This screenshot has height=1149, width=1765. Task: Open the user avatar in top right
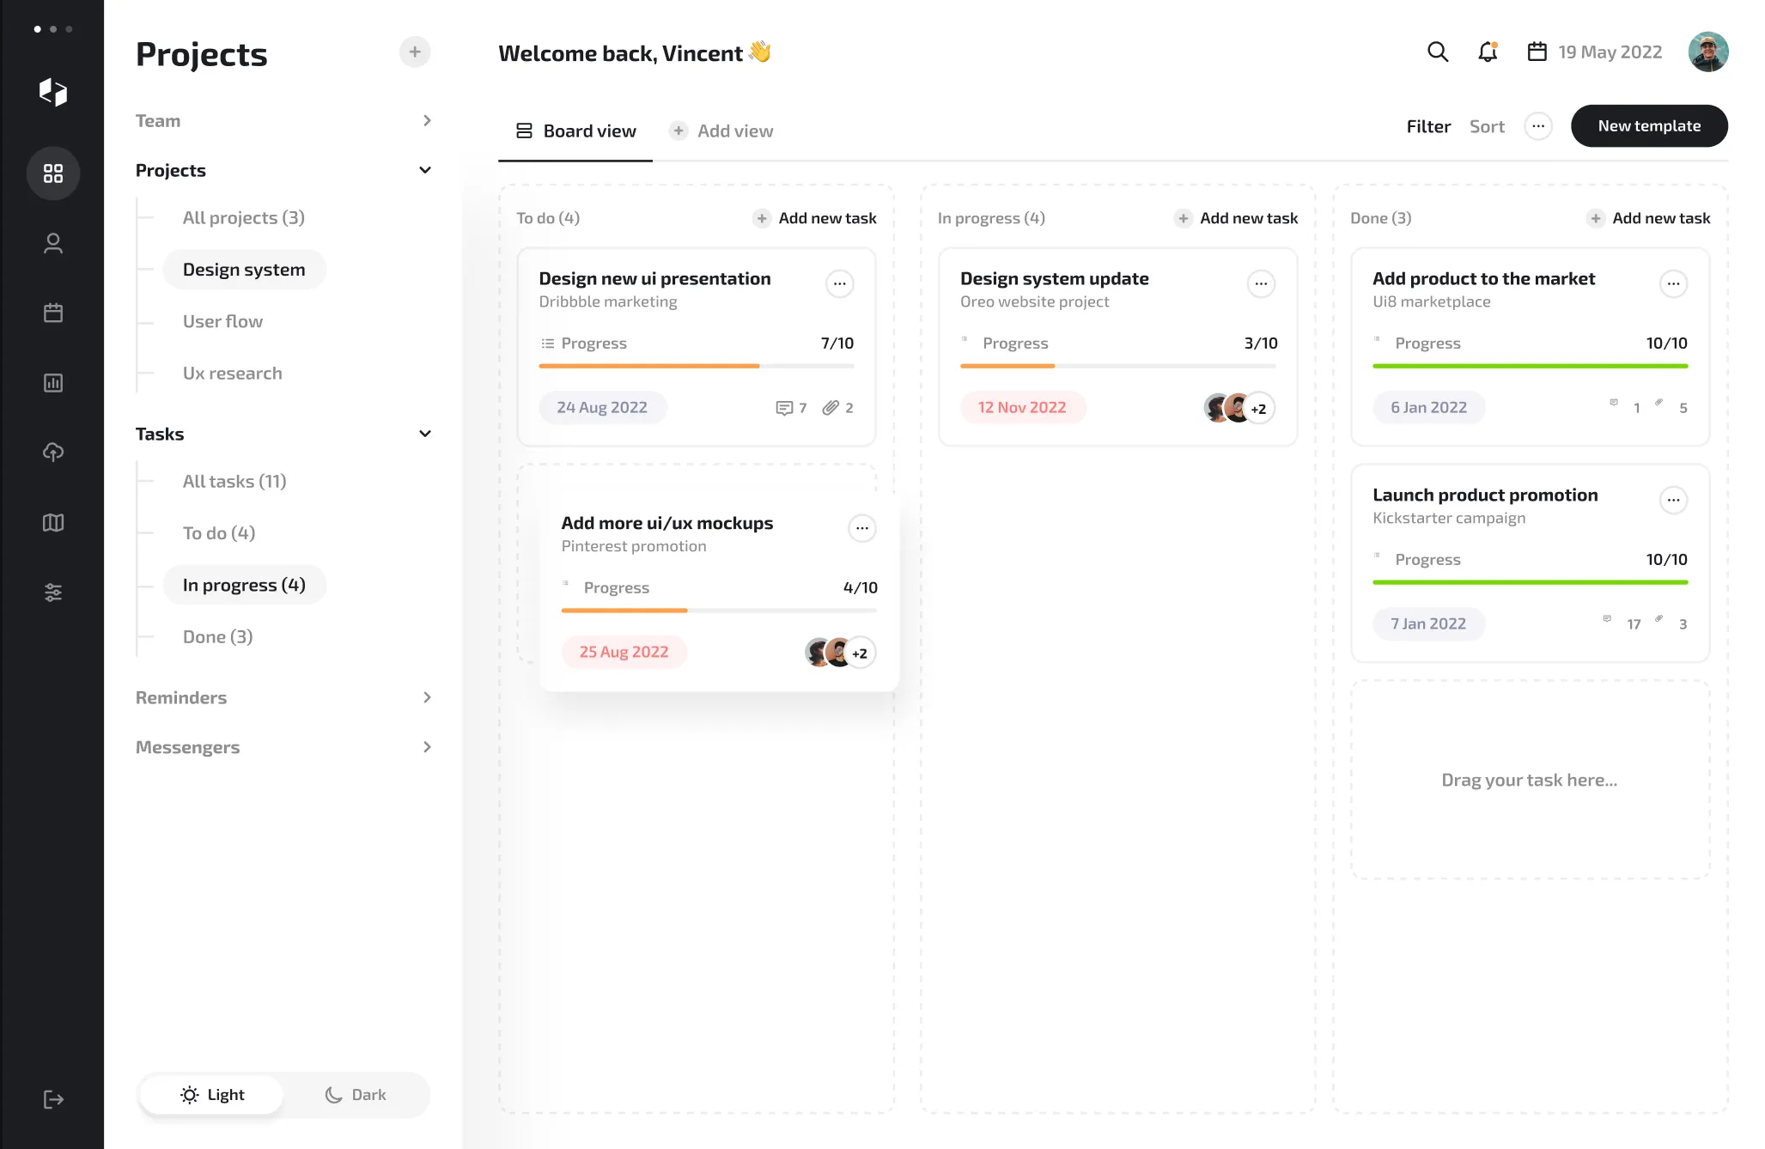tap(1707, 52)
